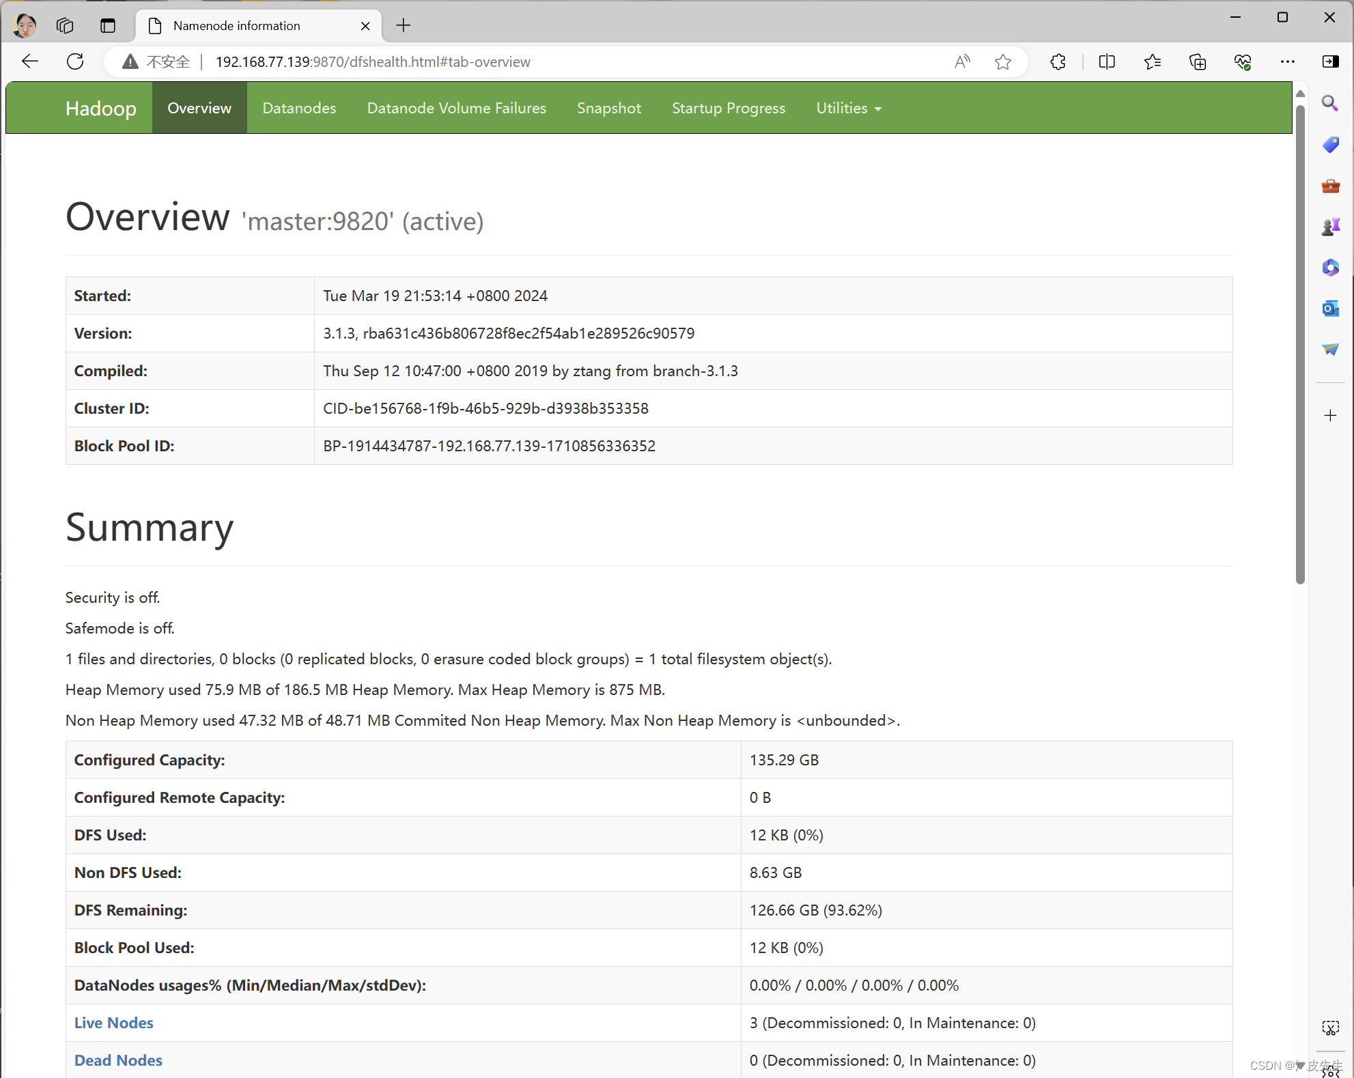Click the Hadoop brand link
The height and width of the screenshot is (1078, 1354).
pos(101,108)
